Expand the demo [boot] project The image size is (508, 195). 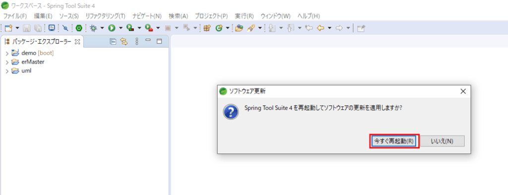7,53
